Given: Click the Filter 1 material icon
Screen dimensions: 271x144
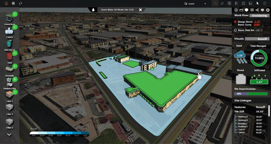Looking at the screenshot, I should (x=9, y=95).
